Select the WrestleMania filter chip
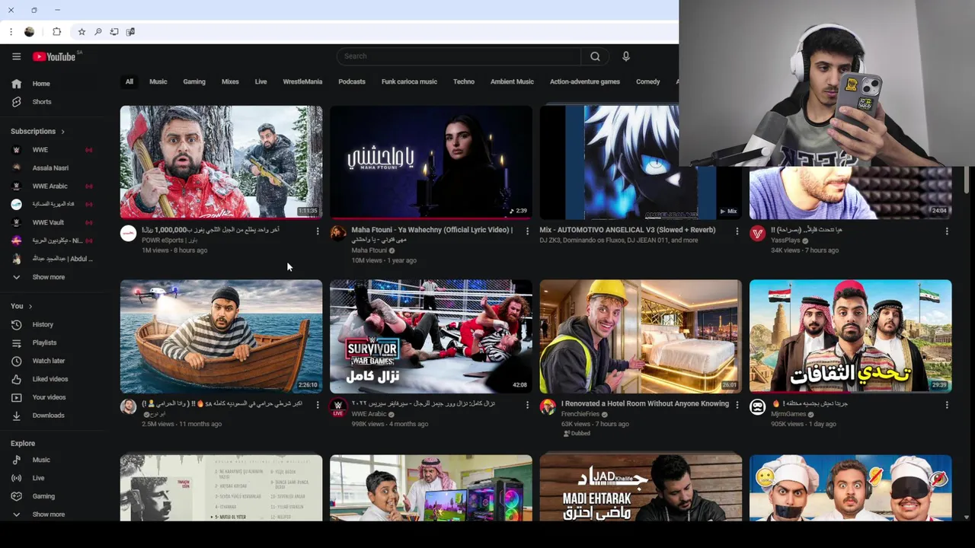The width and height of the screenshot is (975, 548). (302, 82)
